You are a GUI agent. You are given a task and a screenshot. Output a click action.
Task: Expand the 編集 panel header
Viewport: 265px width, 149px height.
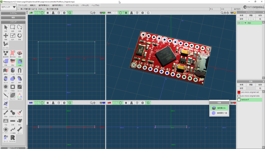point(13,17)
